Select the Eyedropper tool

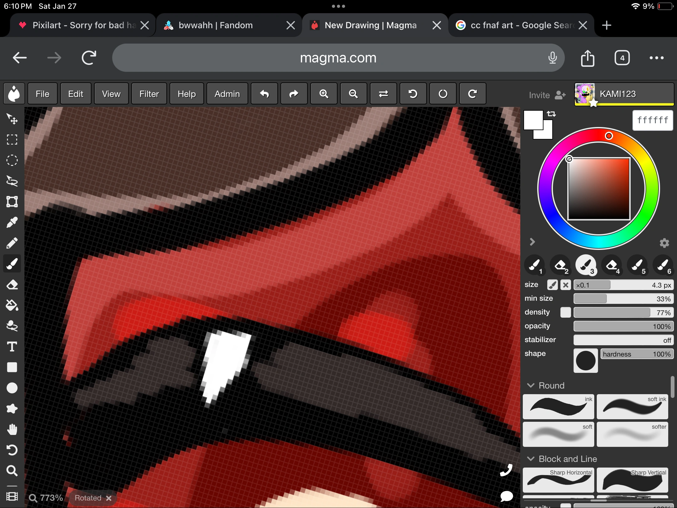pyautogui.click(x=12, y=222)
